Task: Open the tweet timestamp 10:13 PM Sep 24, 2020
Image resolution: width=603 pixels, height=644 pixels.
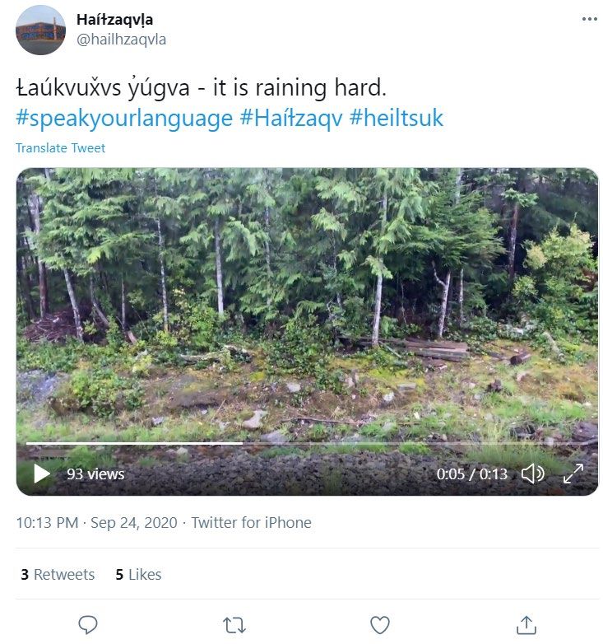Action: [96, 523]
